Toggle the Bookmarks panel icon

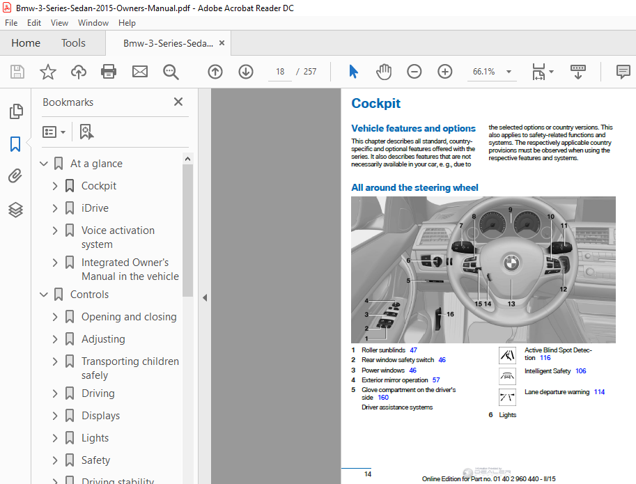coord(15,144)
